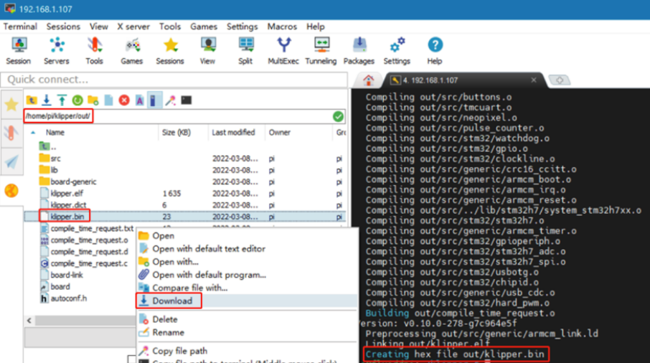Open the Macros menu

coord(282,27)
